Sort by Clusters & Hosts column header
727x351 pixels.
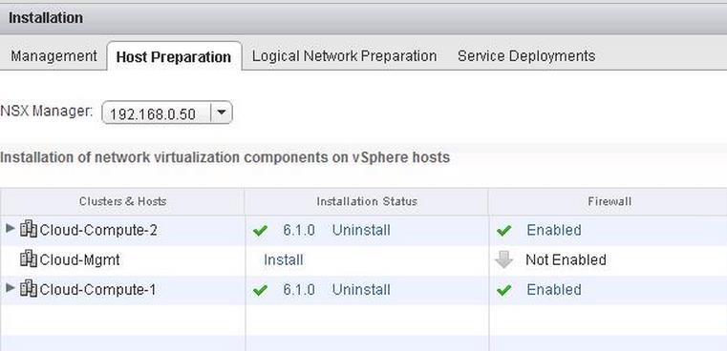coord(122,201)
